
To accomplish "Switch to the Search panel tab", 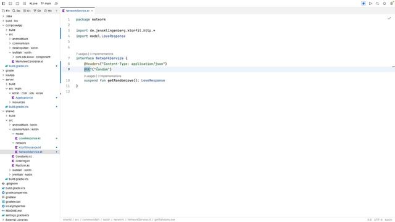I will point(17,11).
